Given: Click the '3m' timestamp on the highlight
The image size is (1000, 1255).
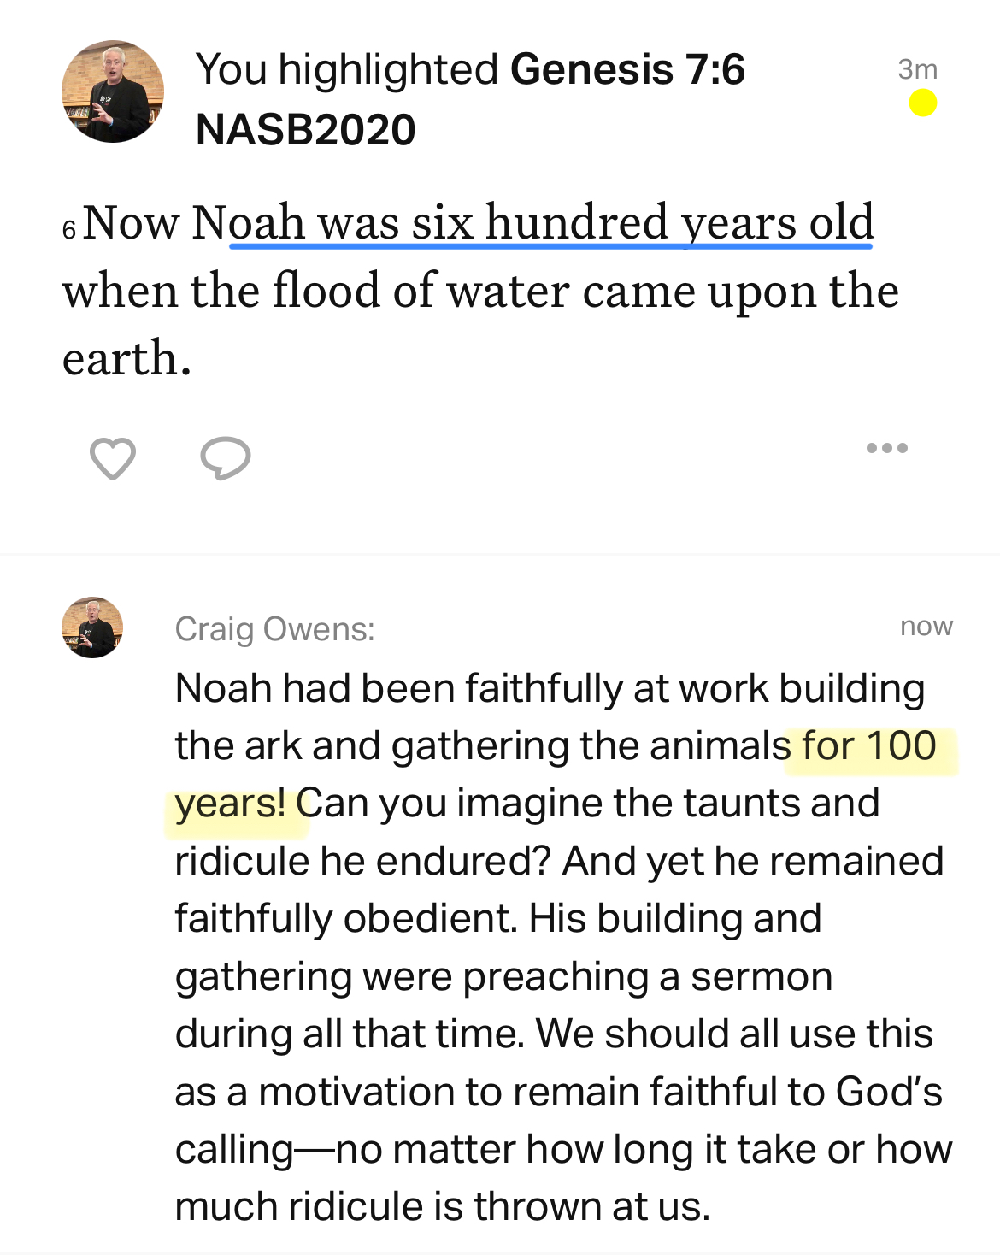Looking at the screenshot, I should tap(917, 68).
